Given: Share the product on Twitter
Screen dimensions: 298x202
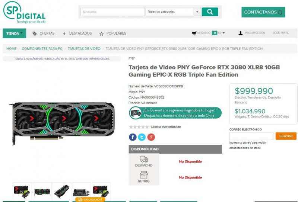Looking at the screenshot, I should click(142, 137).
